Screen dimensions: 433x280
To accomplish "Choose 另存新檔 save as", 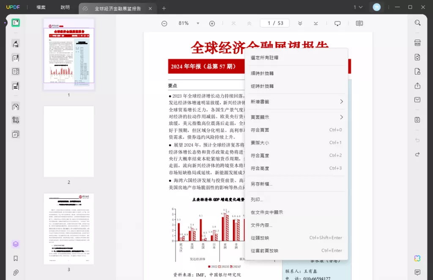I will pos(296,184).
